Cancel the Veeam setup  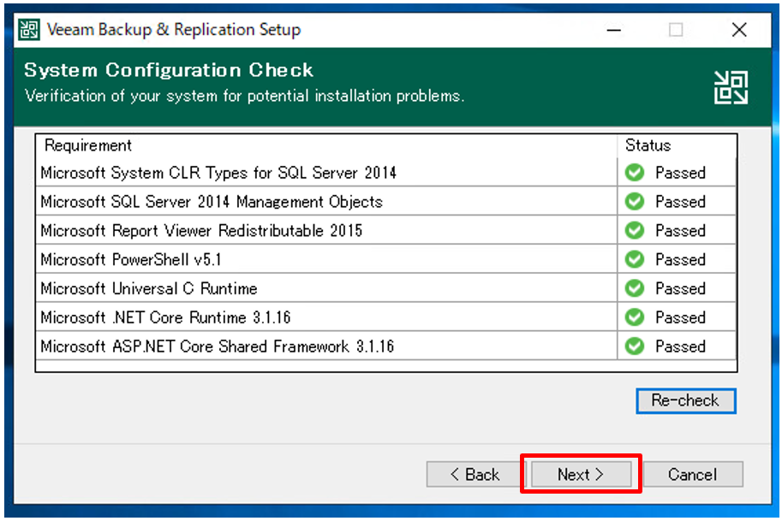pos(693,474)
